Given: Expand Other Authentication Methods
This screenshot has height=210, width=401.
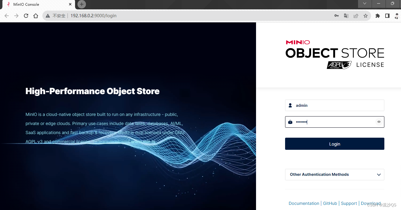Looking at the screenshot, I should [x=335, y=175].
